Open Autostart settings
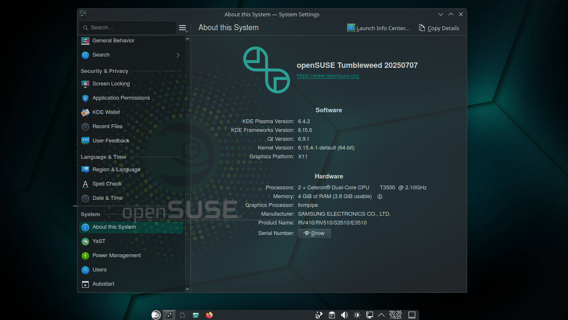Image resolution: width=568 pixels, height=320 pixels. click(x=103, y=284)
